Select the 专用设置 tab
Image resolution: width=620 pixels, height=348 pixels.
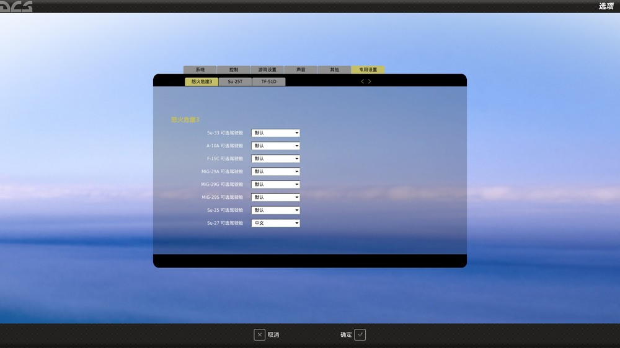[x=368, y=69]
